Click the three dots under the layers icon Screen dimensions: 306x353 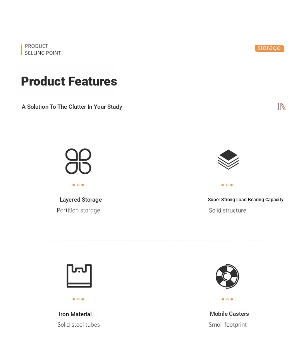[x=227, y=185]
